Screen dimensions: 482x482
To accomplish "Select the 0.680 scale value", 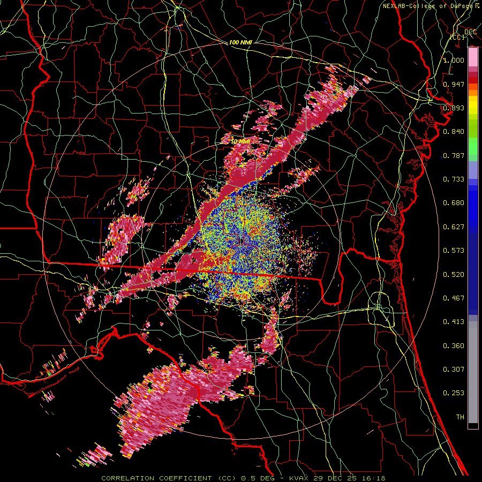I will 454,203.
